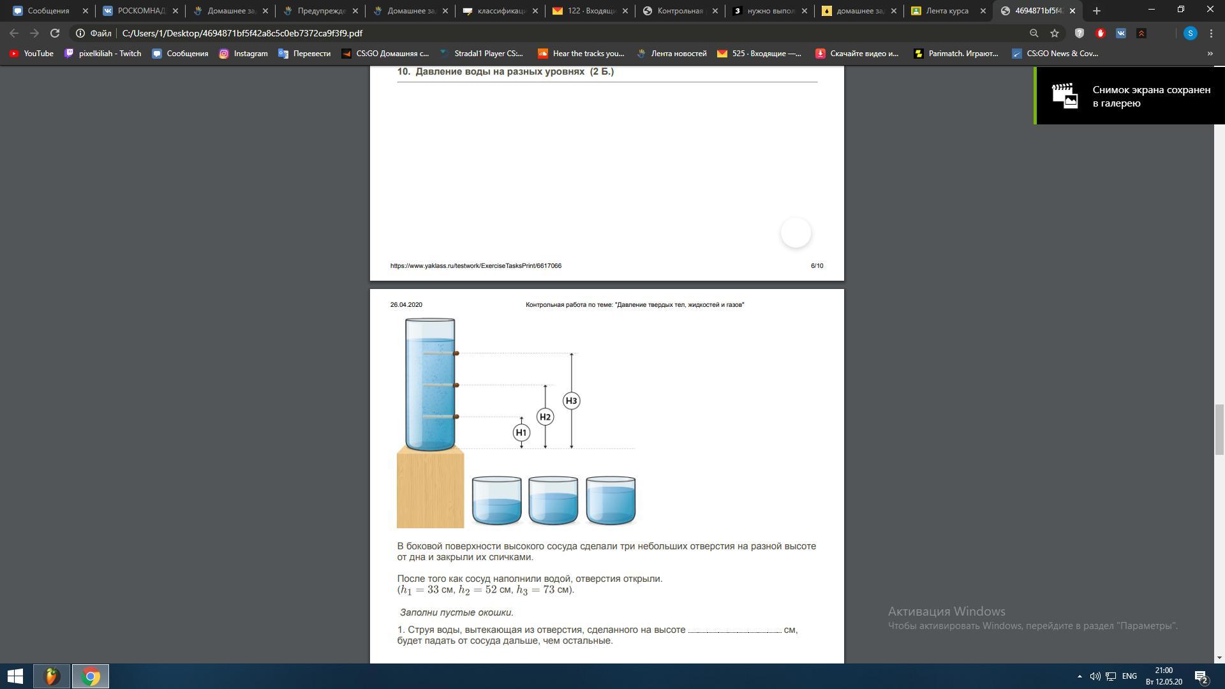Expand the hidden bookmarks overflow chevron
Viewport: 1225px width, 689px height.
1210,54
